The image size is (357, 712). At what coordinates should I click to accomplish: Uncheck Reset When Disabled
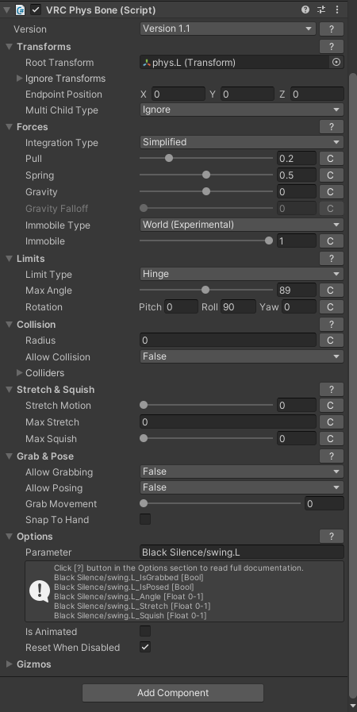pyautogui.click(x=145, y=647)
